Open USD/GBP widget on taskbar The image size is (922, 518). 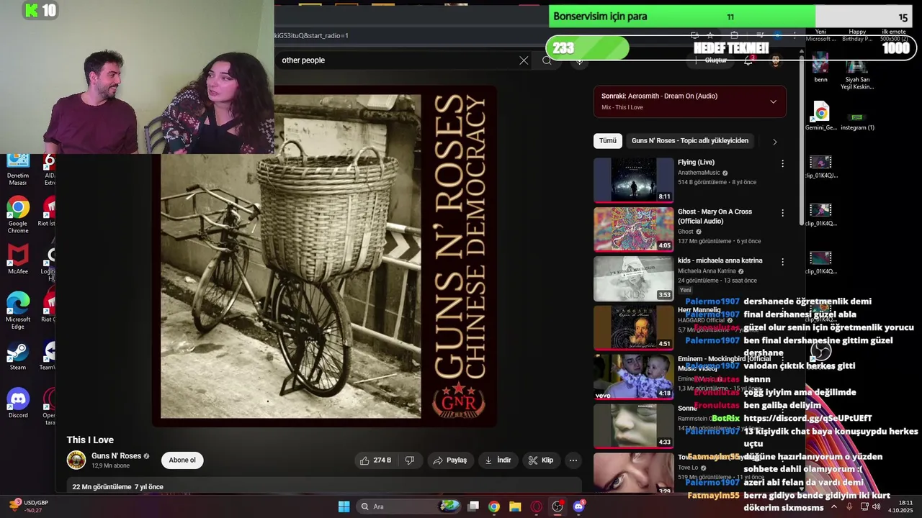pyautogui.click(x=27, y=506)
